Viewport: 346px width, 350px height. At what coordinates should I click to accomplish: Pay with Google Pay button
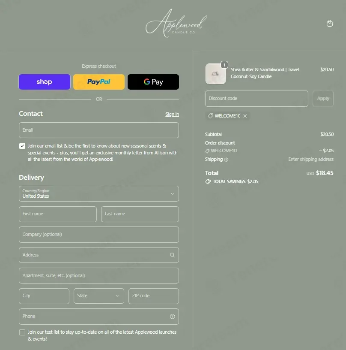pos(153,82)
